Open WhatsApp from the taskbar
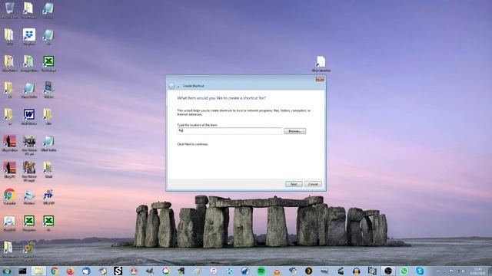 click(x=404, y=271)
